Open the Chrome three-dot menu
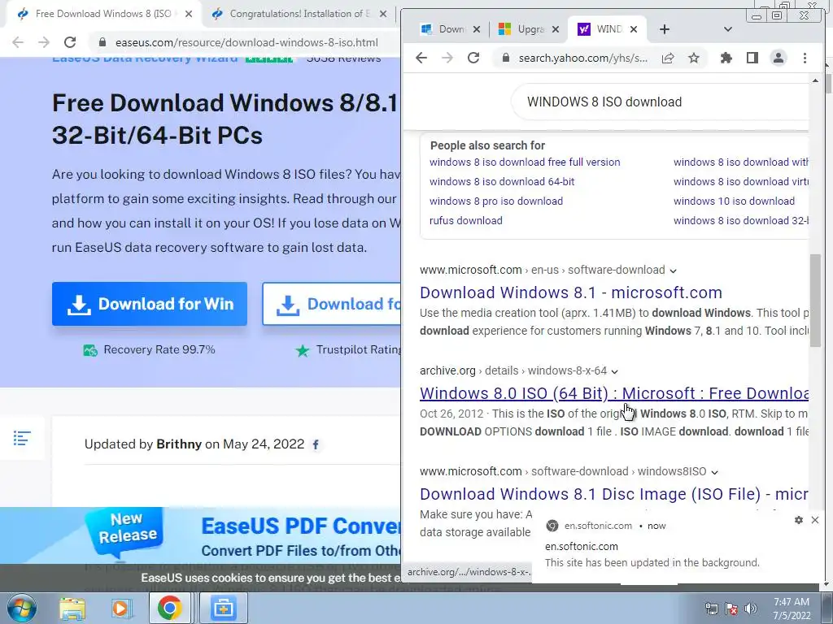Image resolution: width=833 pixels, height=624 pixels. 805,58
